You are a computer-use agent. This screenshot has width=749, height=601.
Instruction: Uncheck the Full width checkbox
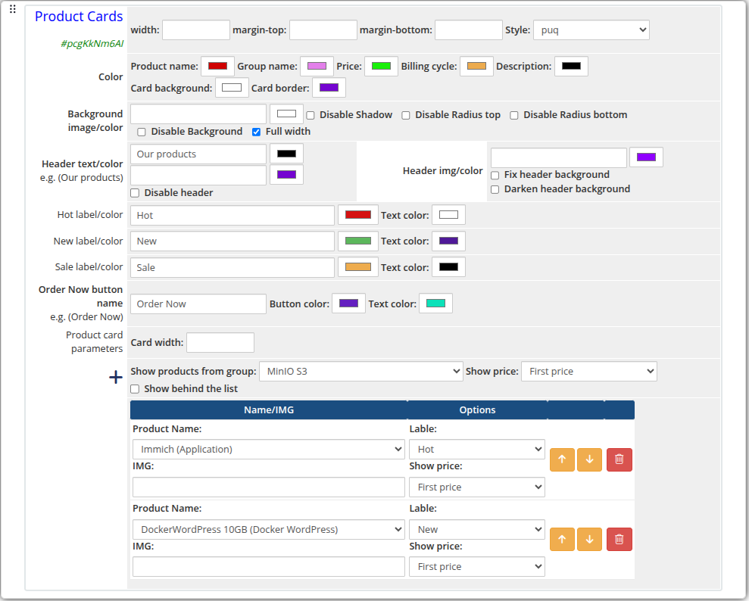pyautogui.click(x=256, y=131)
